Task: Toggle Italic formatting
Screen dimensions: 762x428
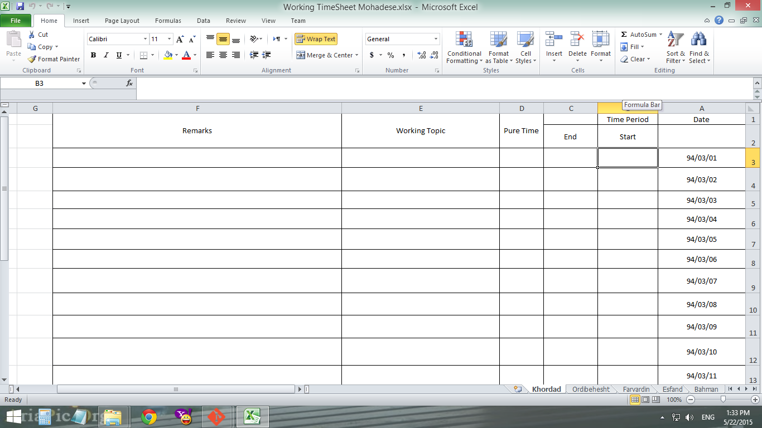Action: (106, 55)
